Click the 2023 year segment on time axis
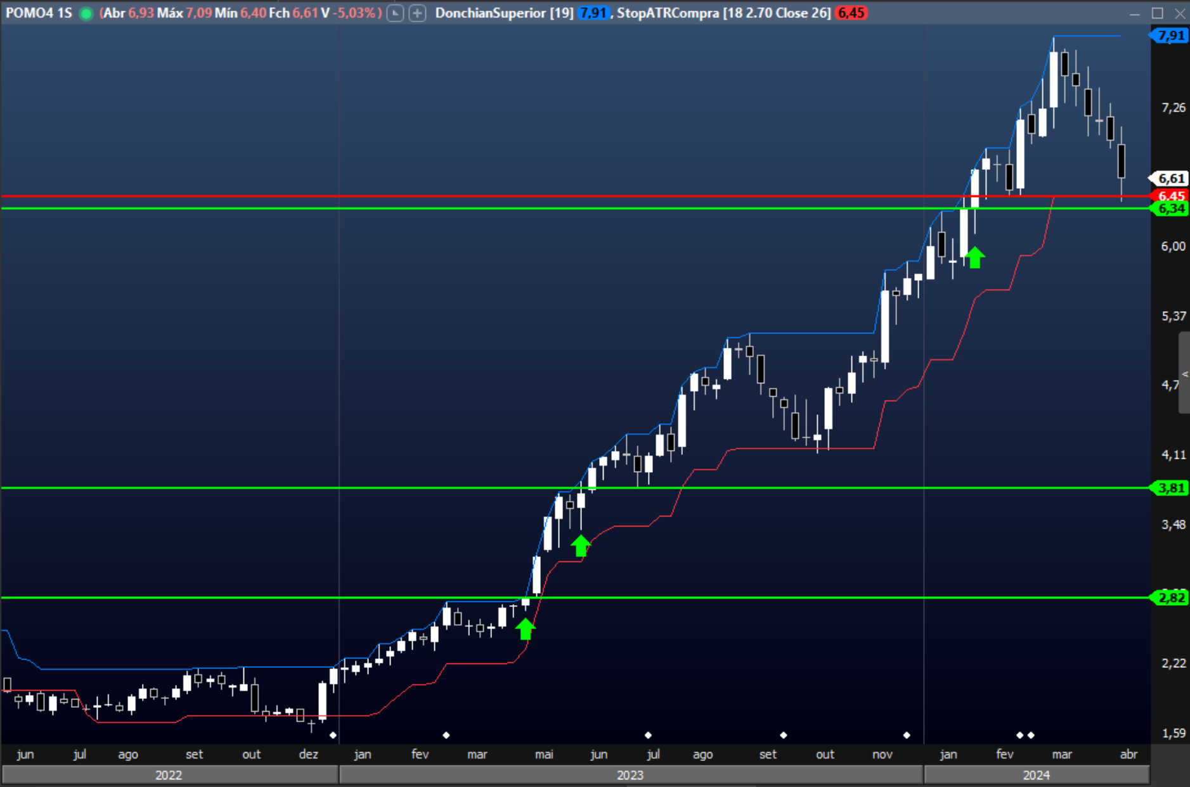 pyautogui.click(x=630, y=775)
